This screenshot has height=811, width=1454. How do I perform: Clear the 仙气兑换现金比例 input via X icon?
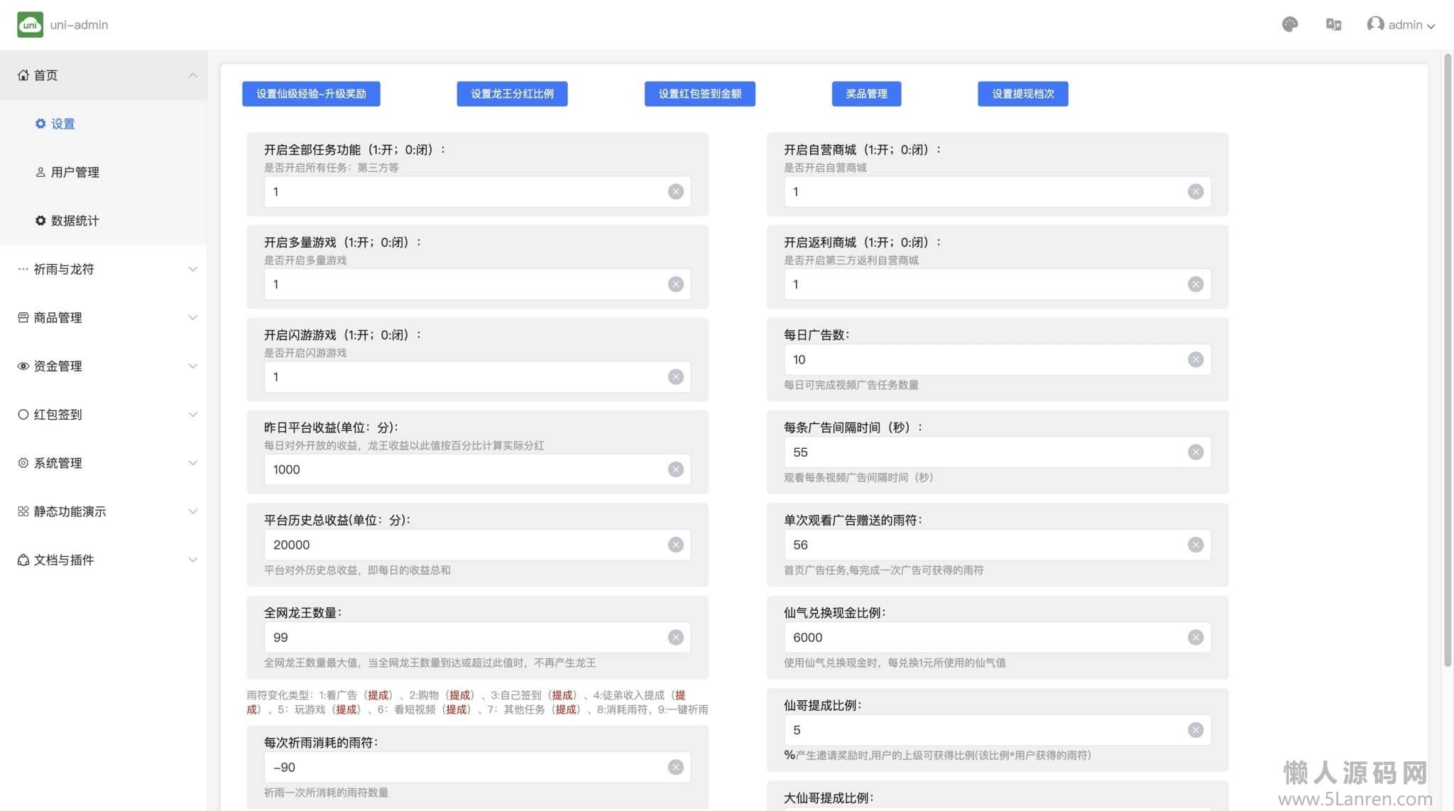tap(1196, 638)
